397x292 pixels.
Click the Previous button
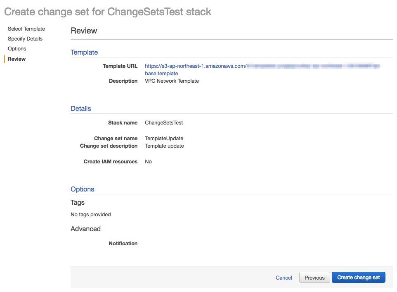pyautogui.click(x=314, y=277)
